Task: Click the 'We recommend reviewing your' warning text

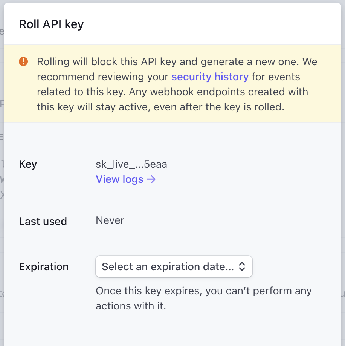Action: point(102,77)
